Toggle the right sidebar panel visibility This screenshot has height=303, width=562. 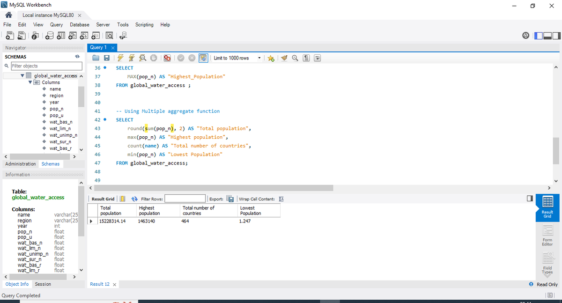[556, 36]
